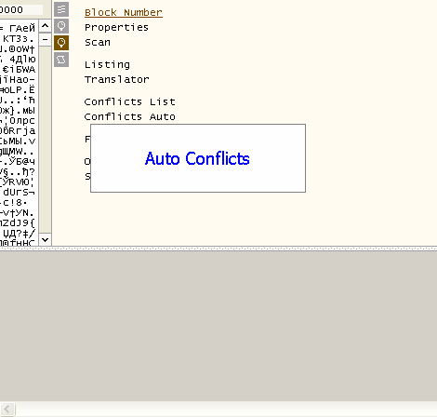This screenshot has width=437, height=417.
Task: Click the input field showing 0000
Action: click(x=21, y=9)
